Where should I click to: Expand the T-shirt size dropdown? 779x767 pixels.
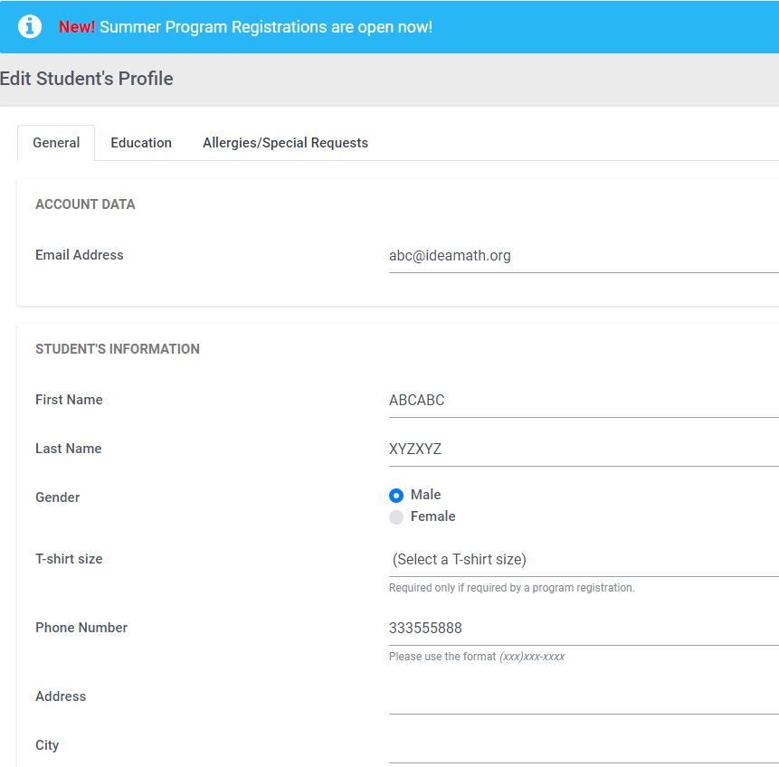coord(583,560)
